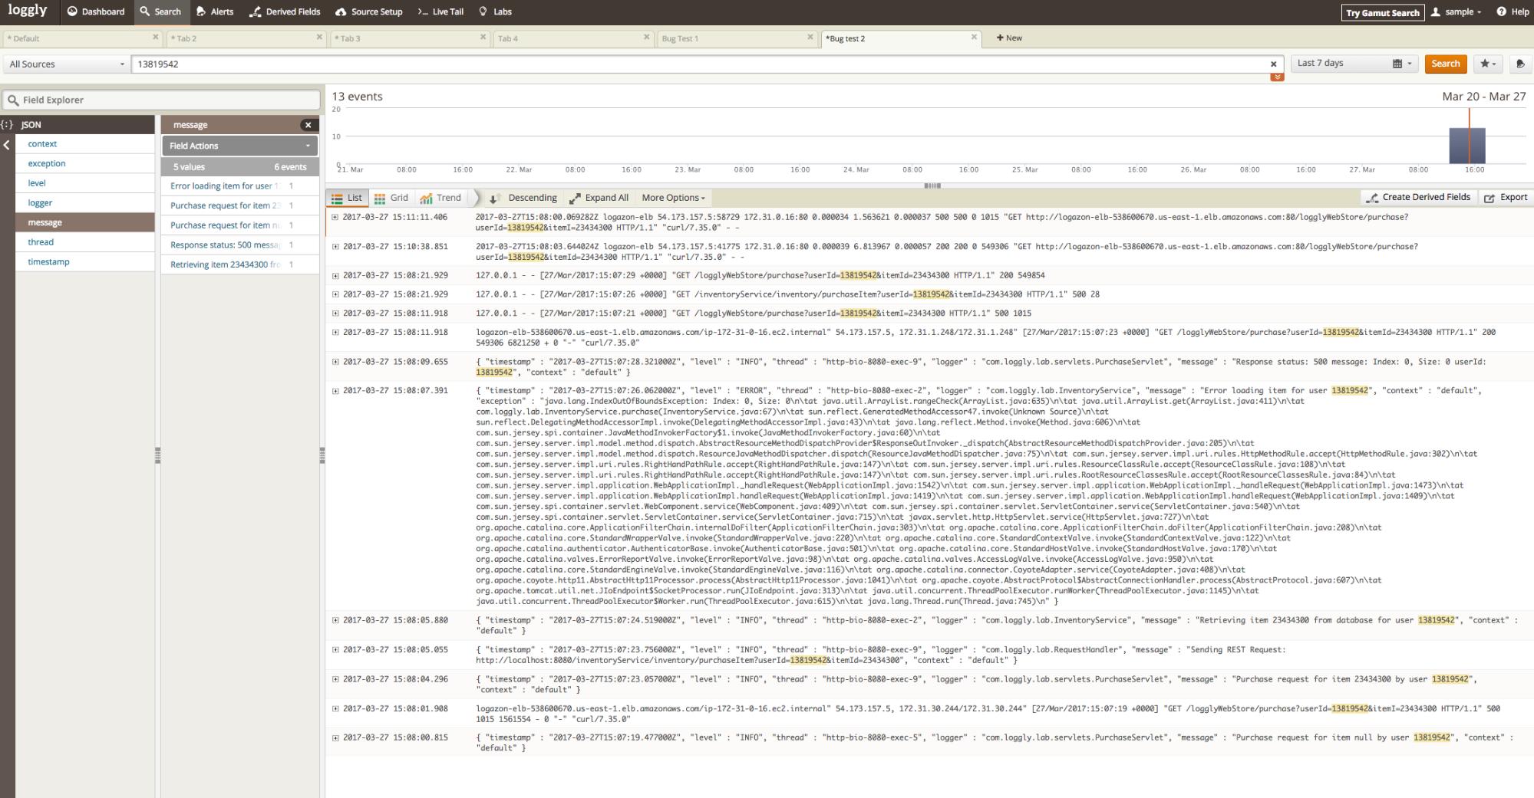Switch to Grid view
1534x798 pixels.
pyautogui.click(x=391, y=198)
